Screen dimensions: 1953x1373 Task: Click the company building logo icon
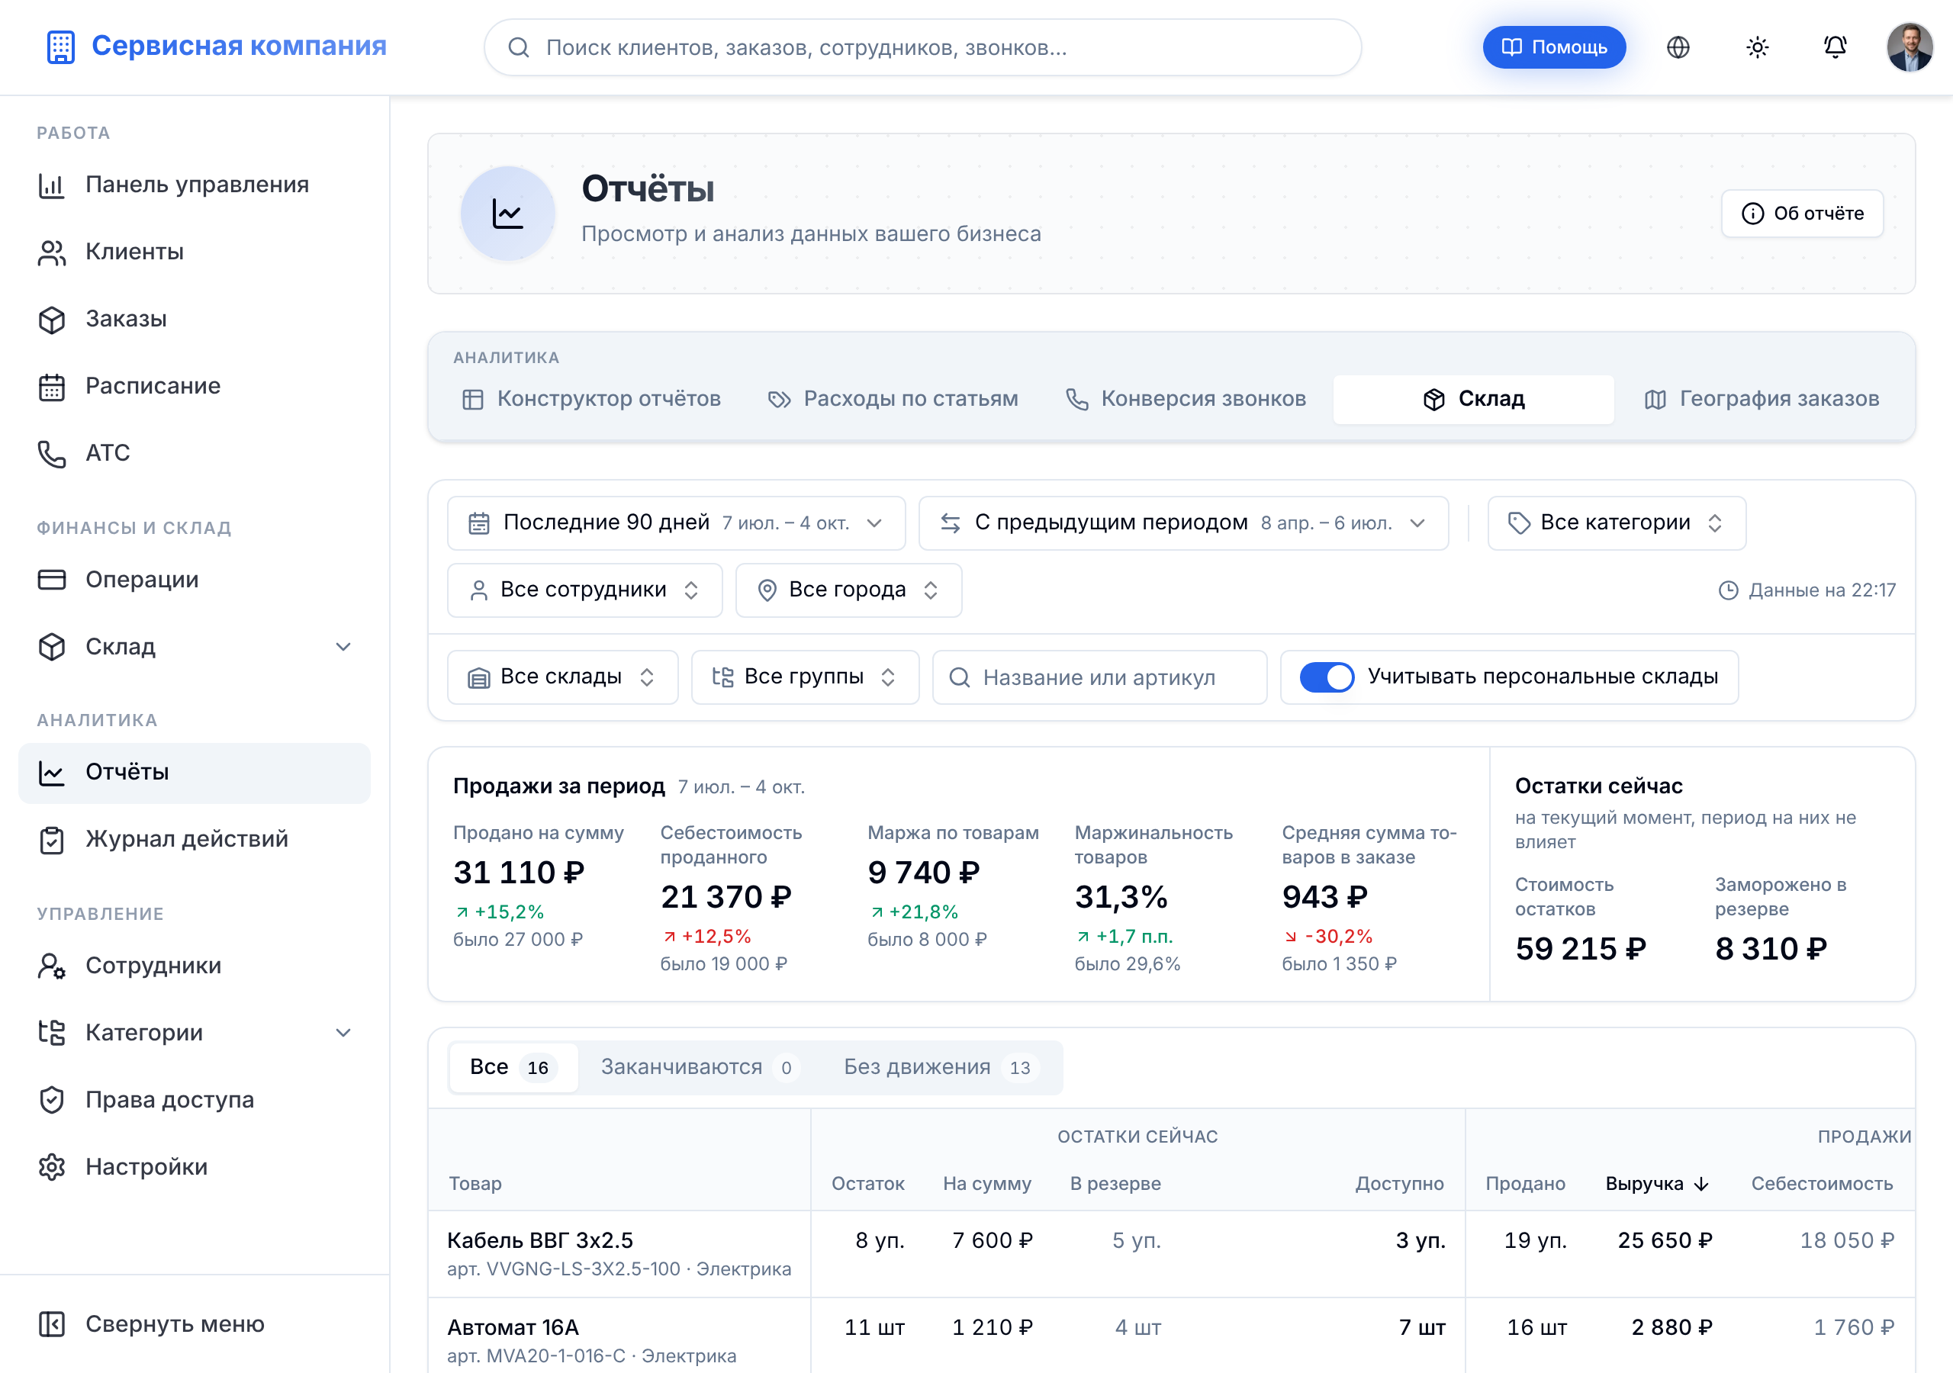coord(60,47)
